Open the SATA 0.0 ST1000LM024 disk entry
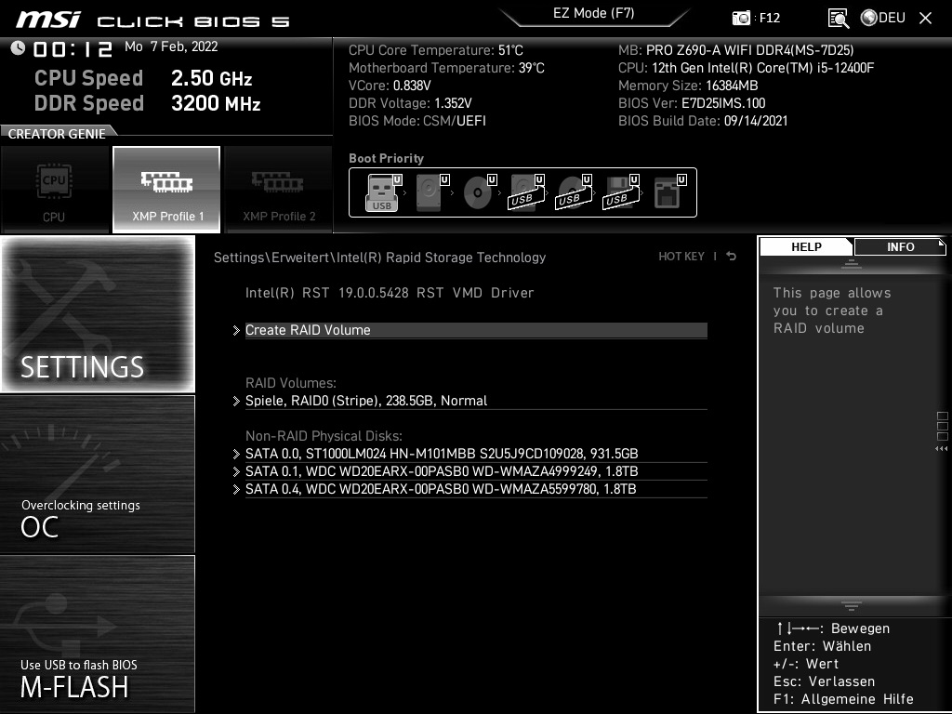 [476, 454]
